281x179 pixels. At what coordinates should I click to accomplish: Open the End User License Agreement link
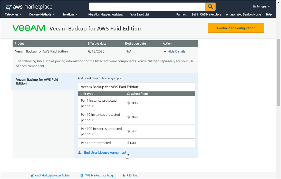point(105,153)
